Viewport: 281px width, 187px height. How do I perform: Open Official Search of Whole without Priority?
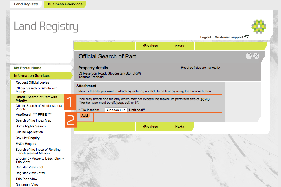[39, 108]
